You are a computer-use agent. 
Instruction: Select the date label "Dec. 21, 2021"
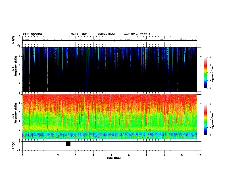pos(79,34)
